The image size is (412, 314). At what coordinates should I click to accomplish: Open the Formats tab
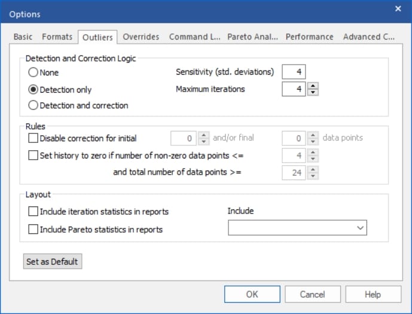57,37
